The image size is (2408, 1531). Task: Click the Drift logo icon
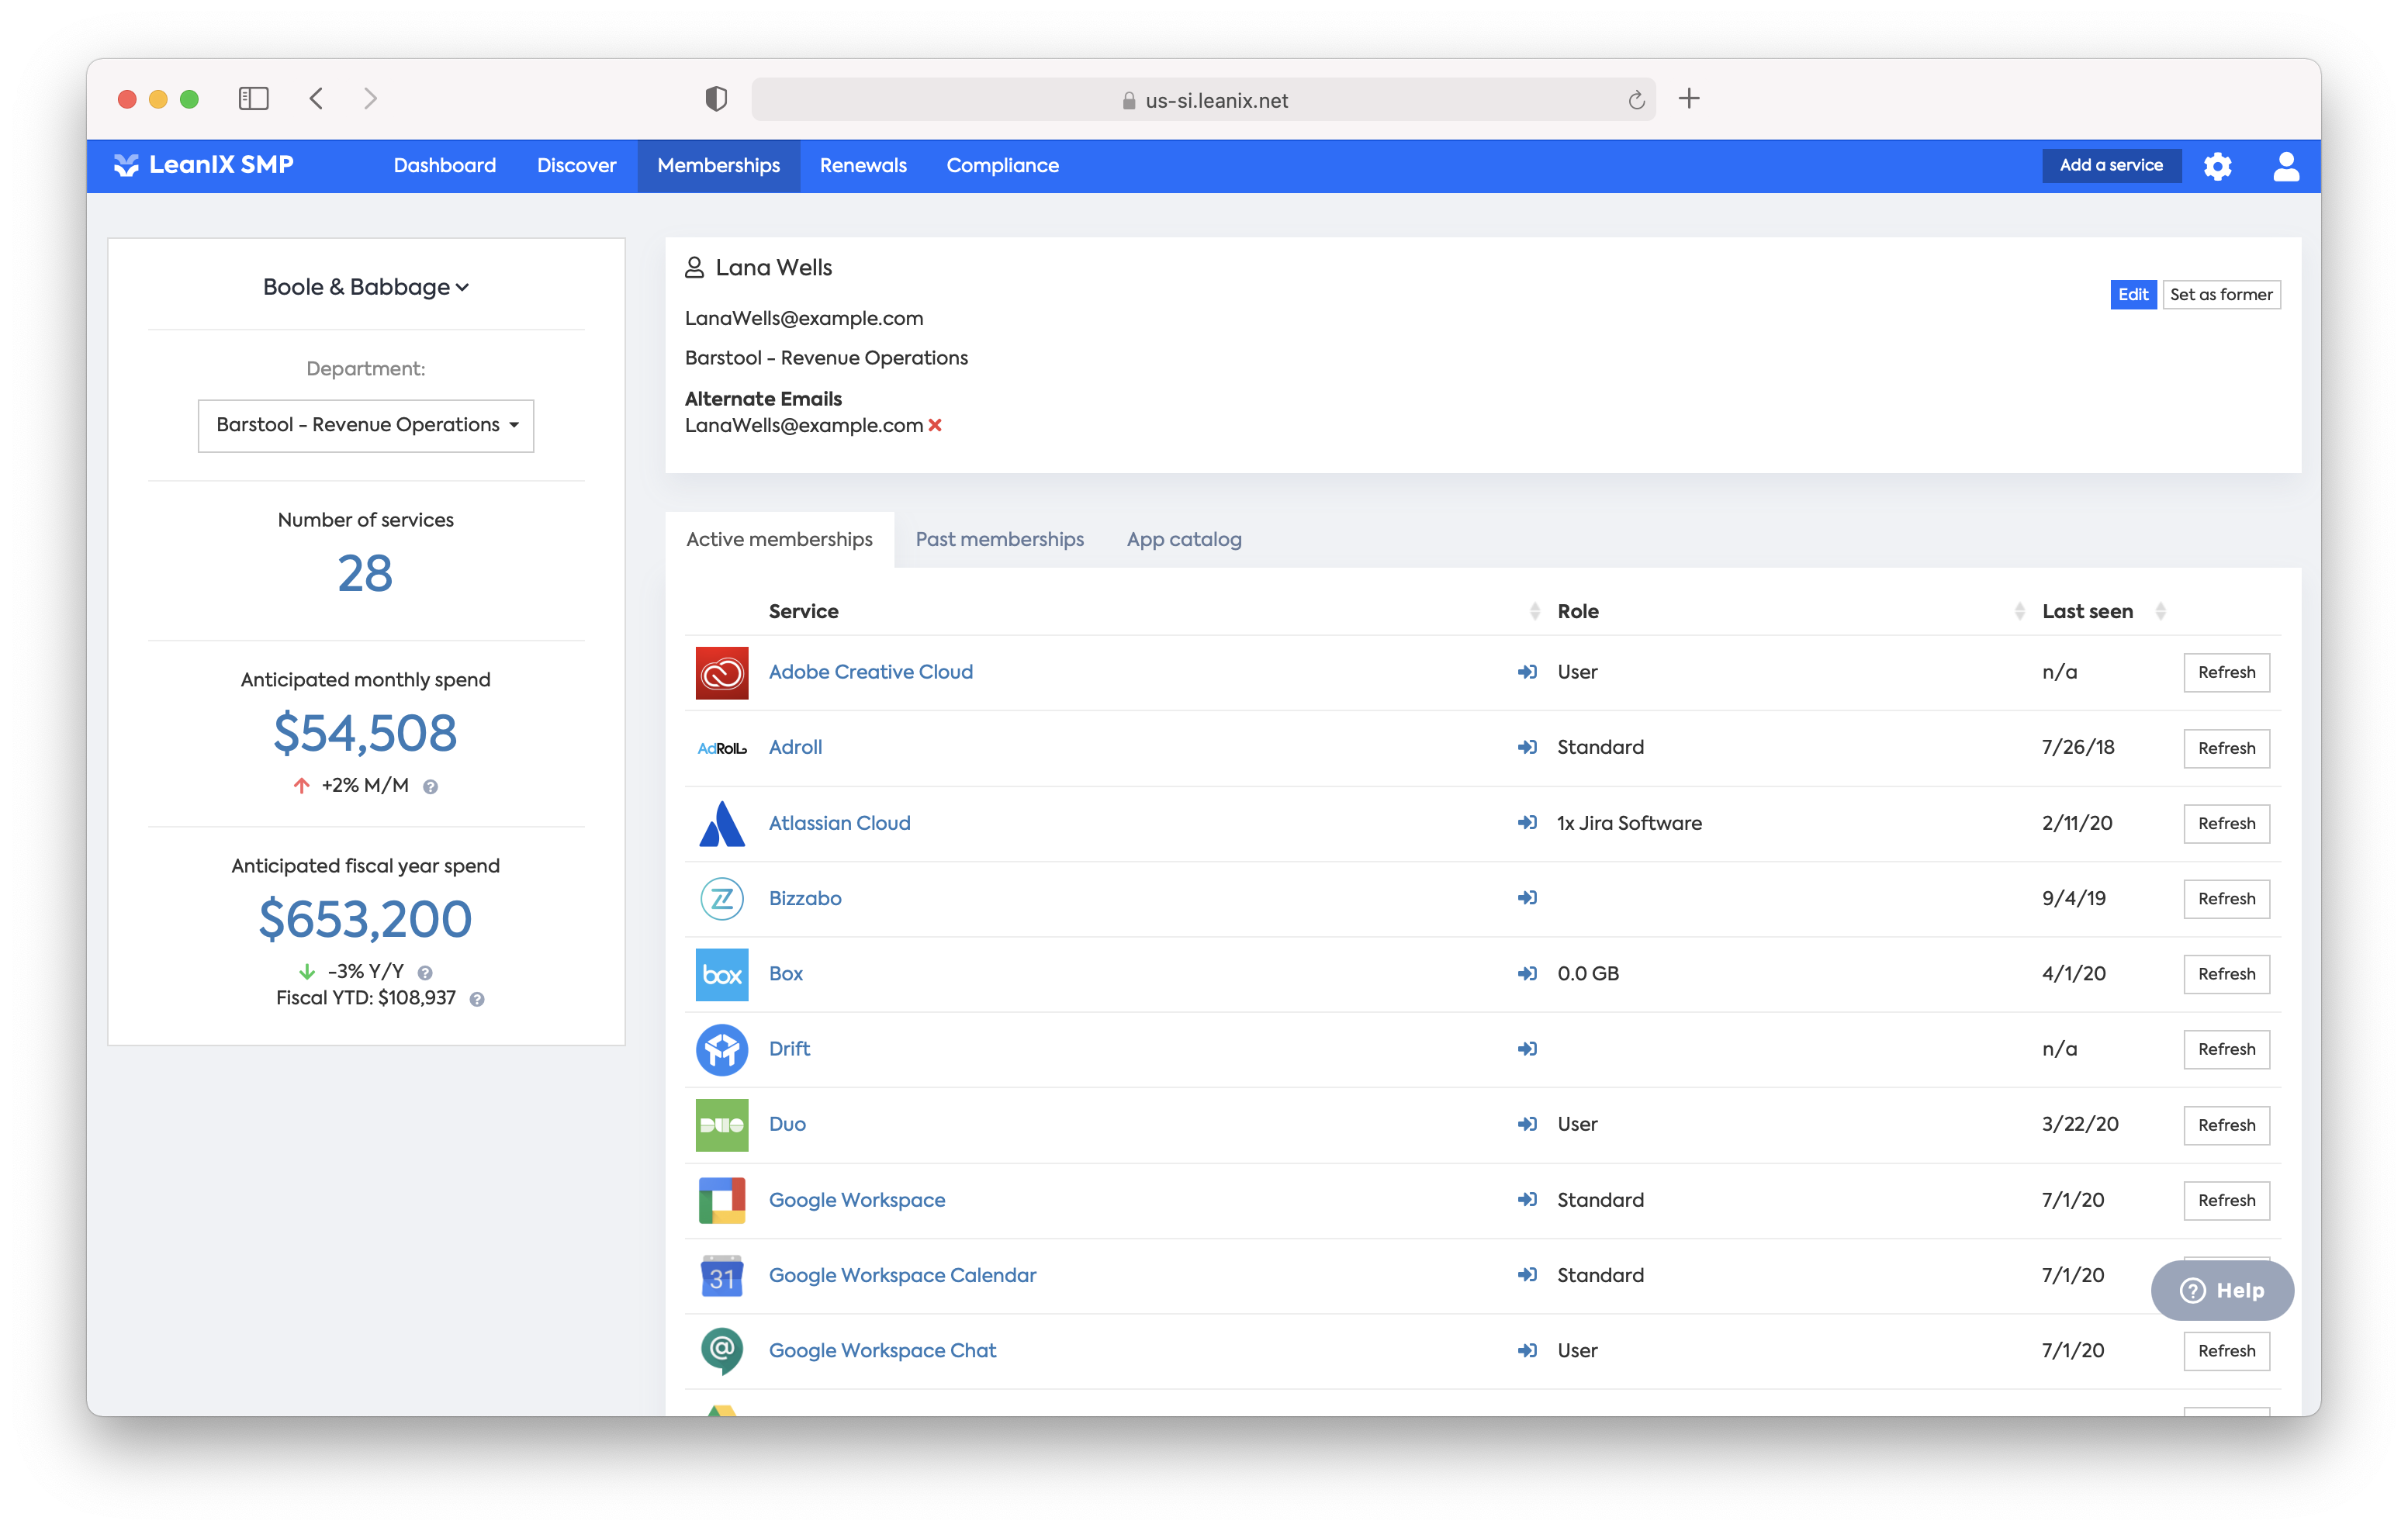tap(721, 1049)
